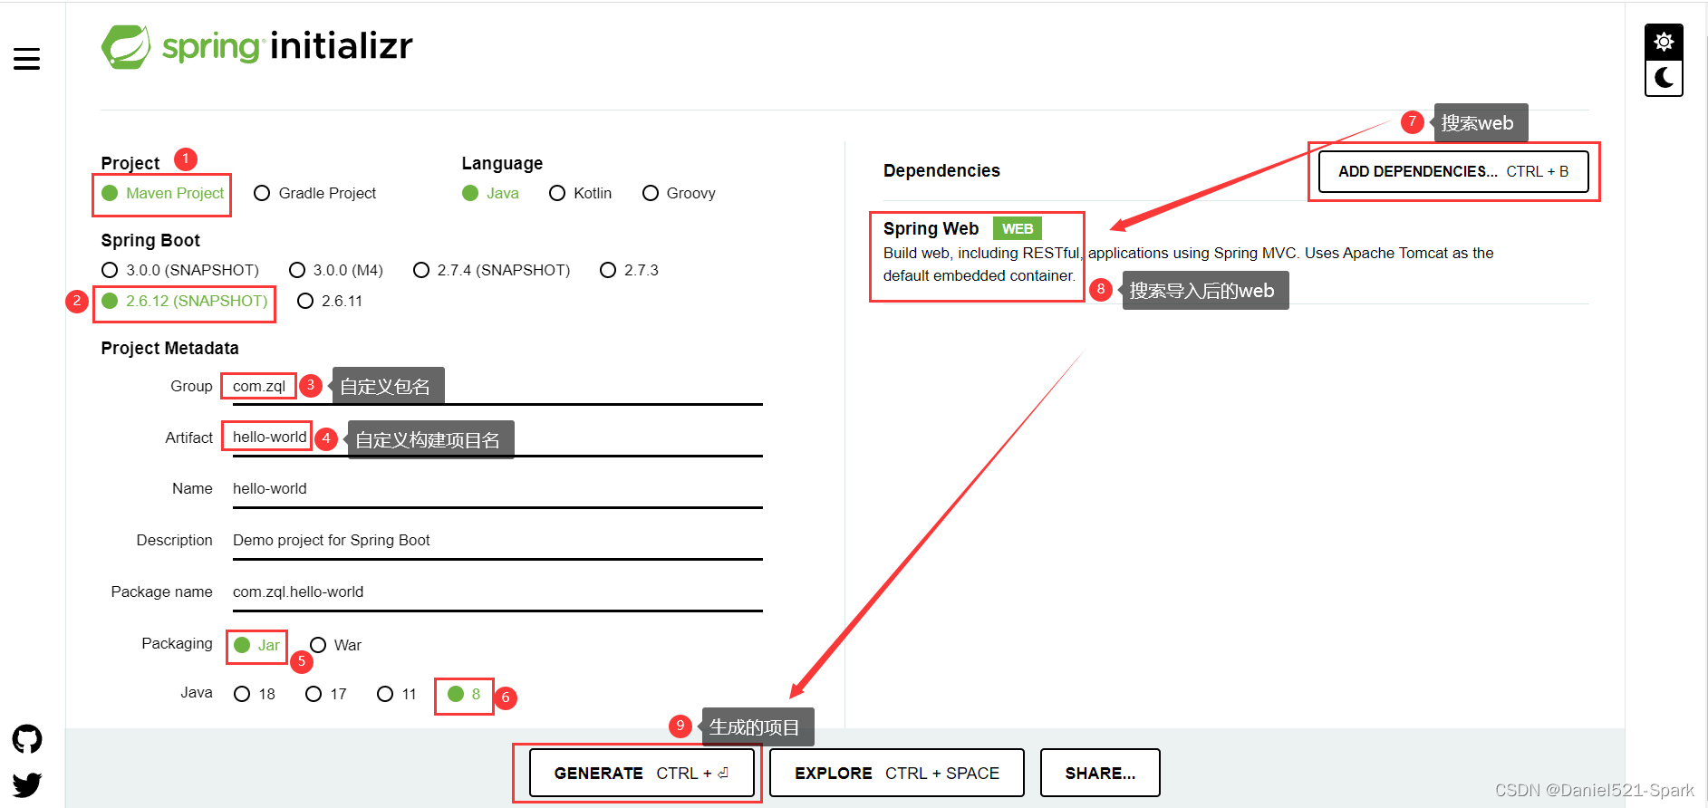Click the Project Metadata heading
This screenshot has width=1708, height=808.
[169, 348]
